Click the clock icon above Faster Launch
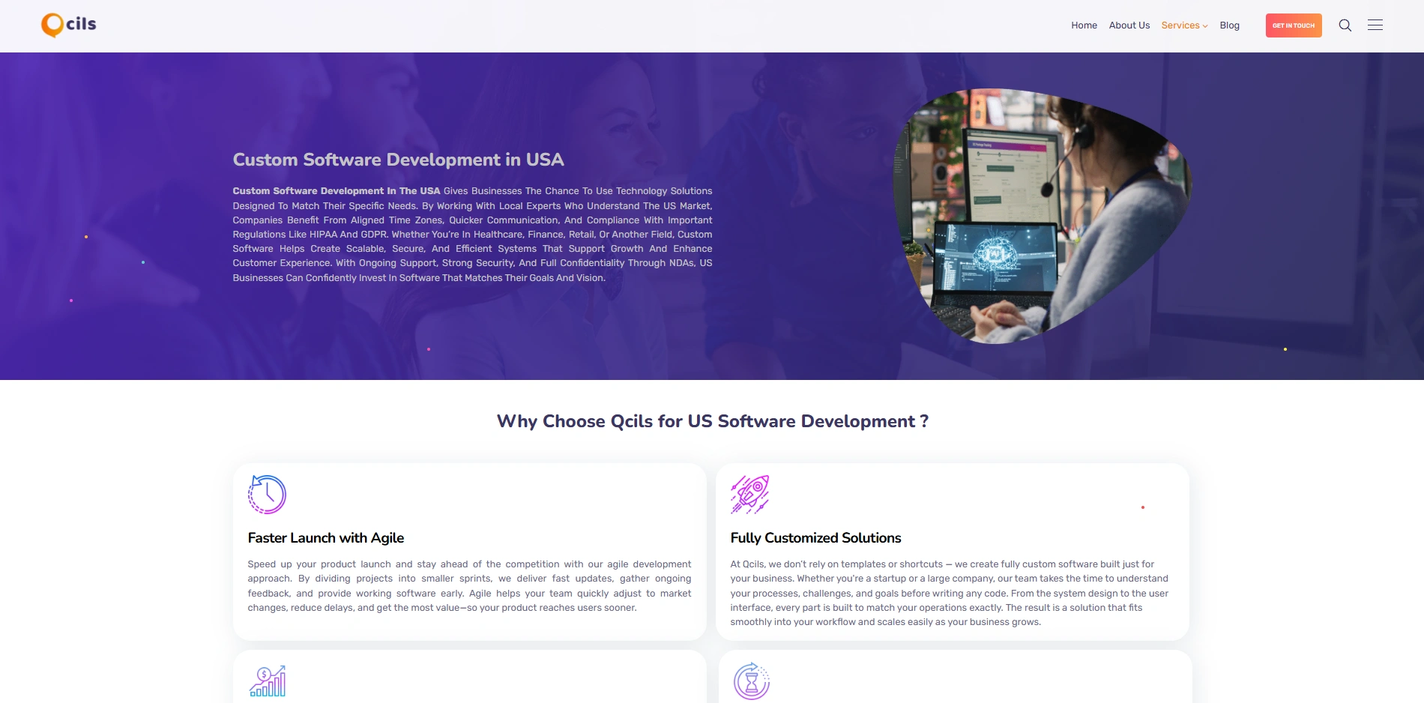 click(268, 495)
